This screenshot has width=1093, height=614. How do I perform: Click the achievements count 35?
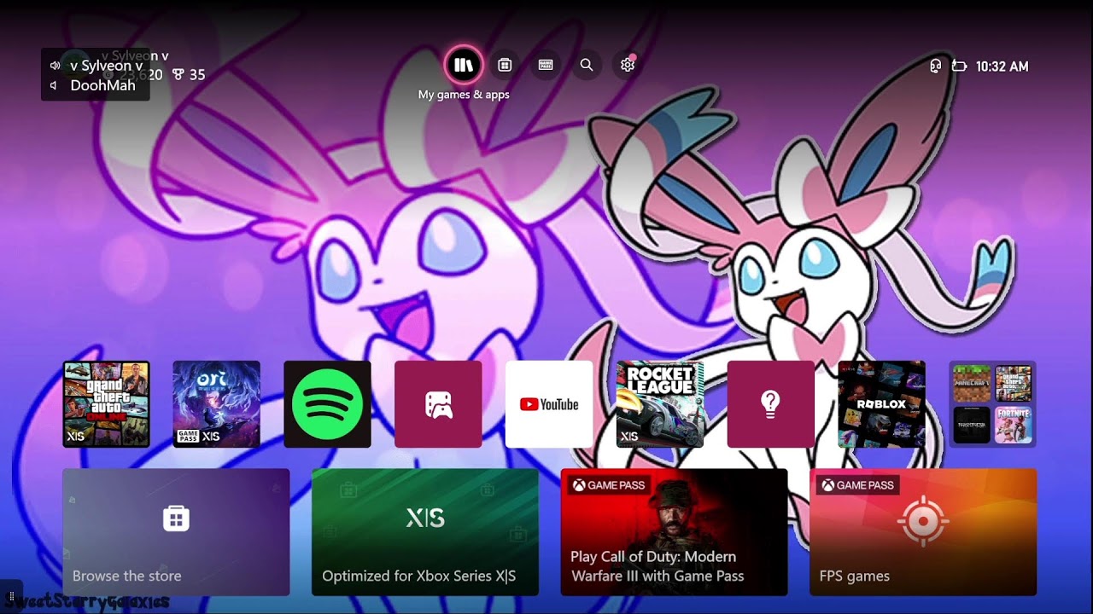(x=190, y=74)
